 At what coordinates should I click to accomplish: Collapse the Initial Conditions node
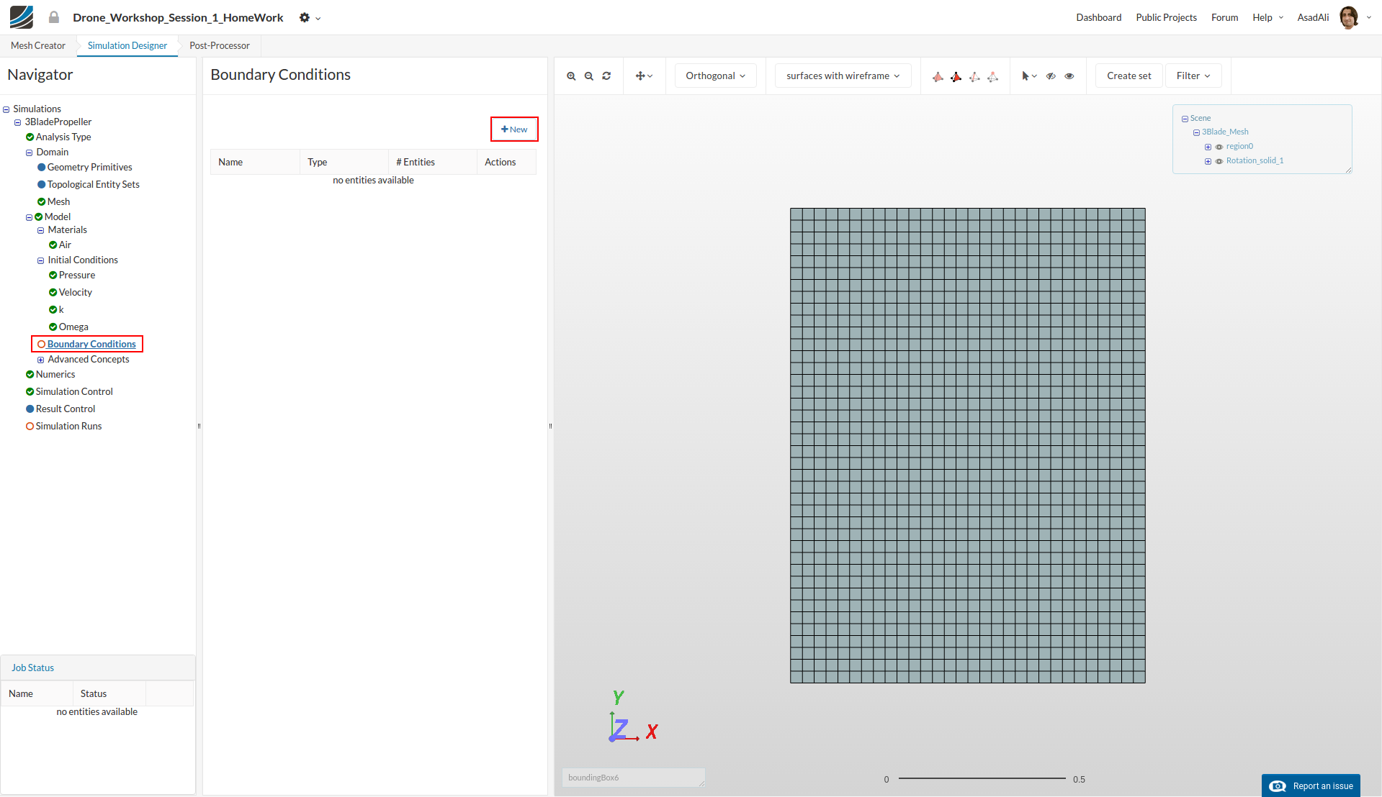pyautogui.click(x=41, y=261)
